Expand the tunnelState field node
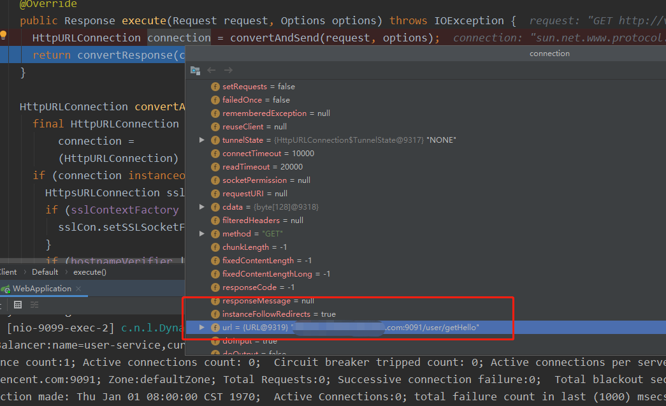Viewport: 666px width, 406px height. 202,140
